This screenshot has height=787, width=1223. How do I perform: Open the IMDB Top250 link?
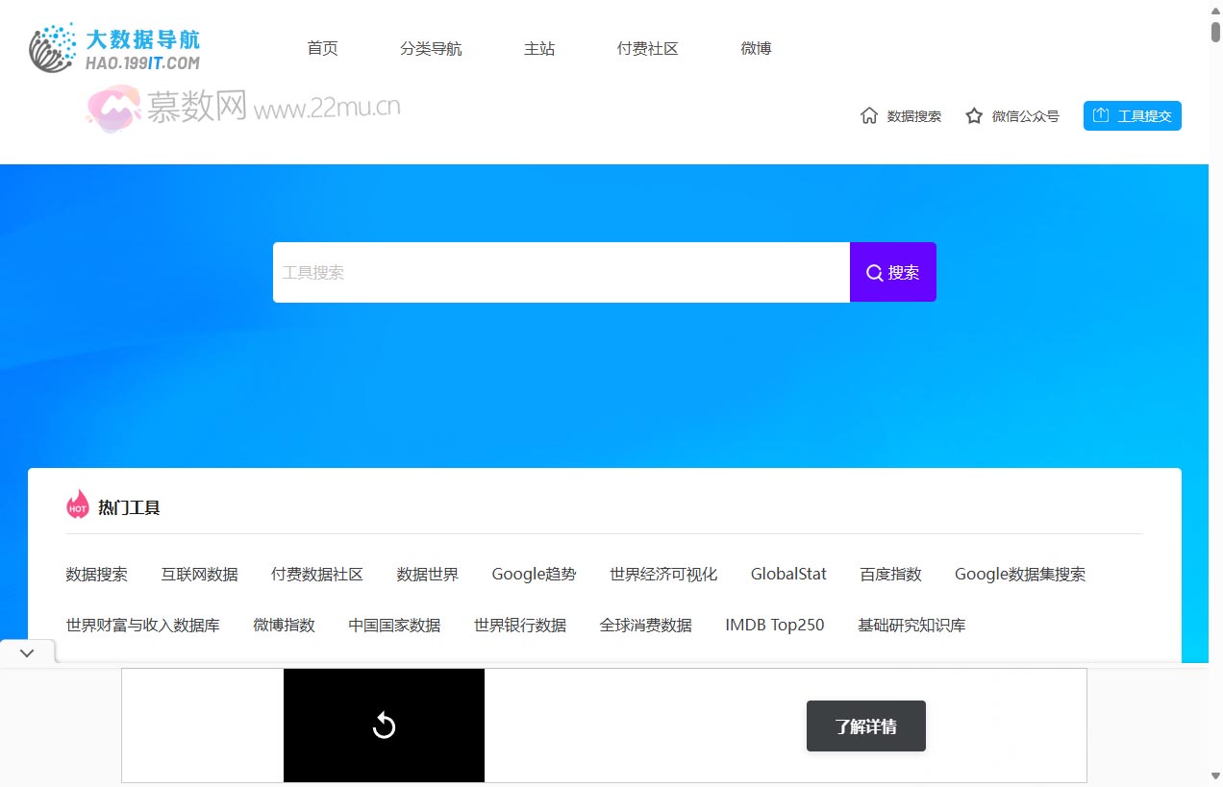(x=774, y=625)
